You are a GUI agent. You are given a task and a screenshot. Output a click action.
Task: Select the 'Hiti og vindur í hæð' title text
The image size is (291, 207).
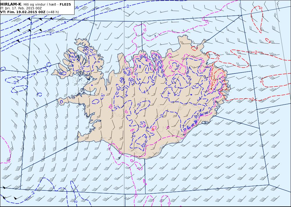pyautogui.click(x=40, y=4)
